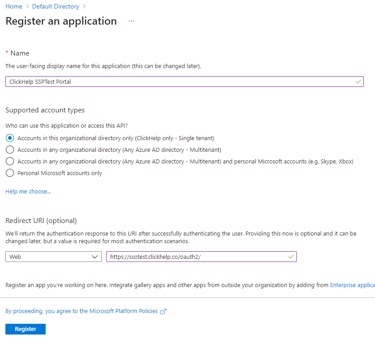
Task: Click the green checkmark in the Name field
Action: click(x=357, y=82)
